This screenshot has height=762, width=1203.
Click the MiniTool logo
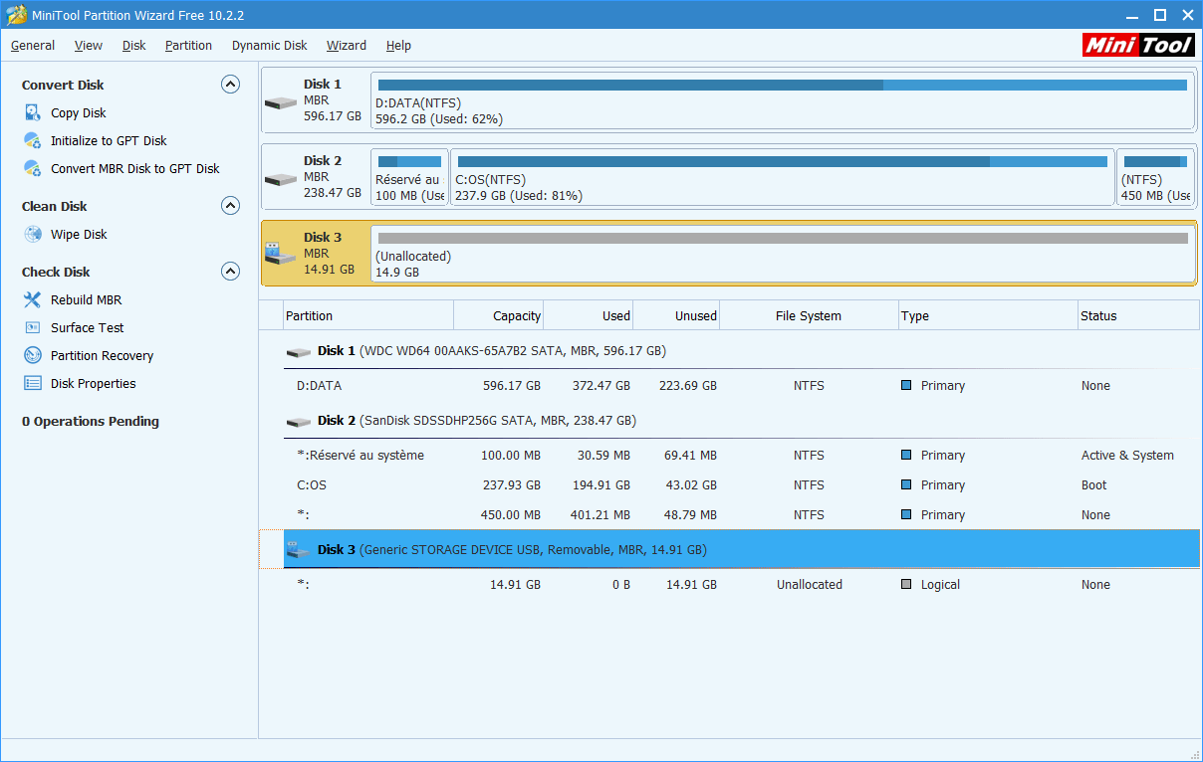tap(1137, 45)
